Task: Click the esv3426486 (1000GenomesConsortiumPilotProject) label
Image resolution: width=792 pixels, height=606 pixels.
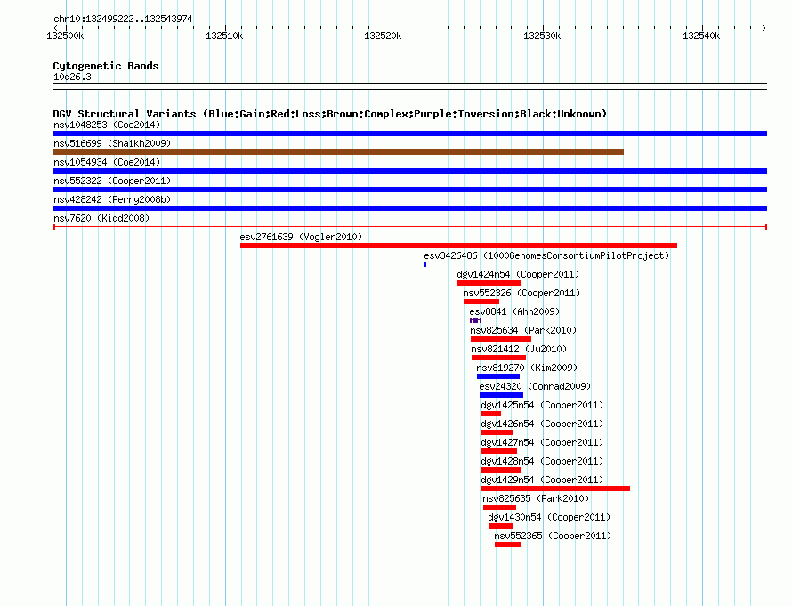Action: [546, 255]
